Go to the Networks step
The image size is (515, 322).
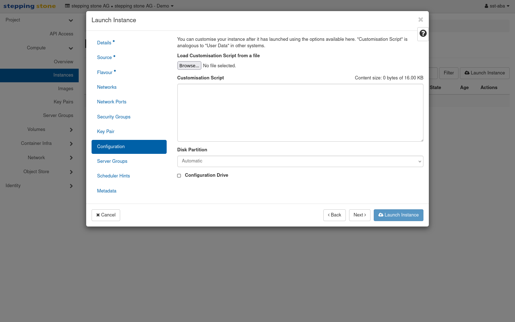(129, 87)
